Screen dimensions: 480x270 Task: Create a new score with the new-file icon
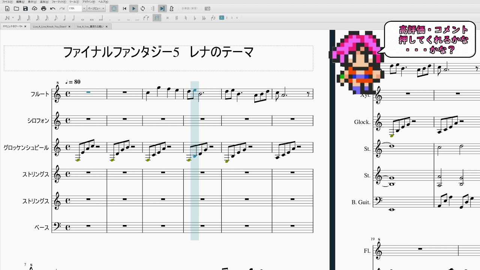[7, 8]
